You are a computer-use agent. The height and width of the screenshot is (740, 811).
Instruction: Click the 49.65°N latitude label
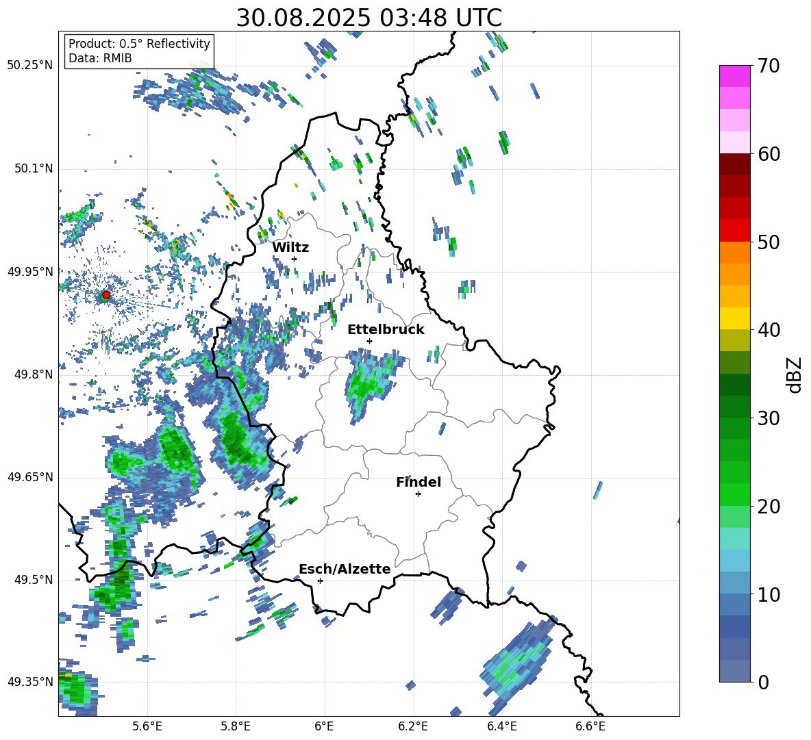30,477
